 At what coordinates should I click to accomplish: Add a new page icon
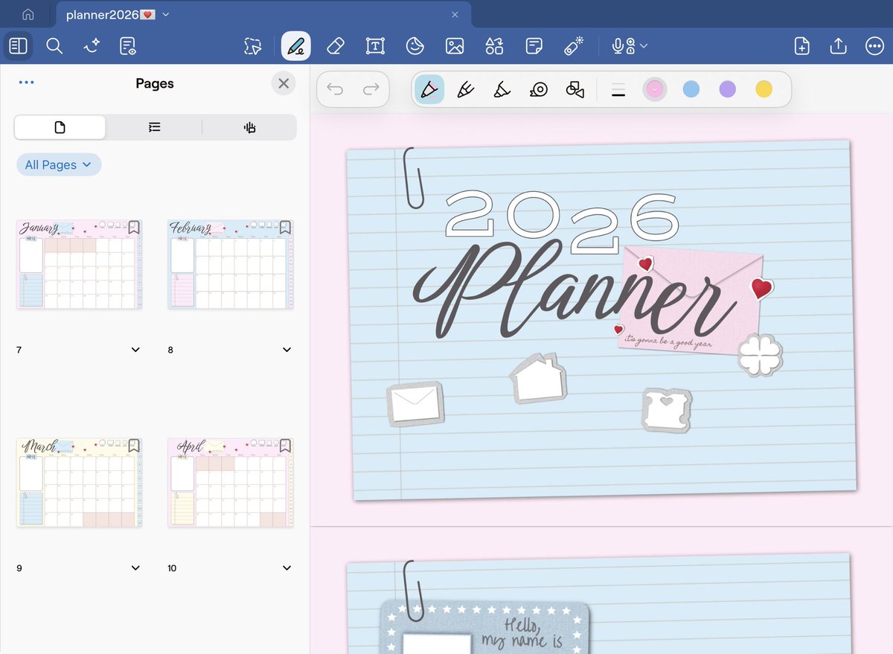(x=801, y=46)
